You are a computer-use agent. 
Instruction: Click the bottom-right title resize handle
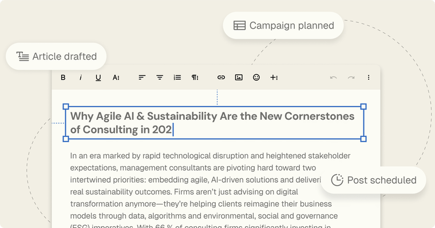363,139
